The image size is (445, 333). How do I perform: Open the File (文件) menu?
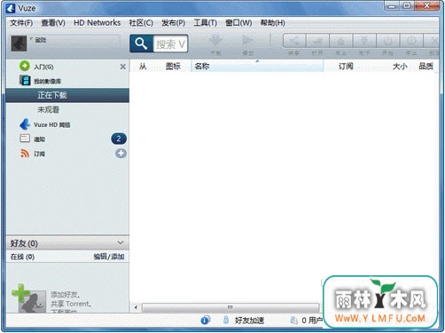tap(21, 23)
